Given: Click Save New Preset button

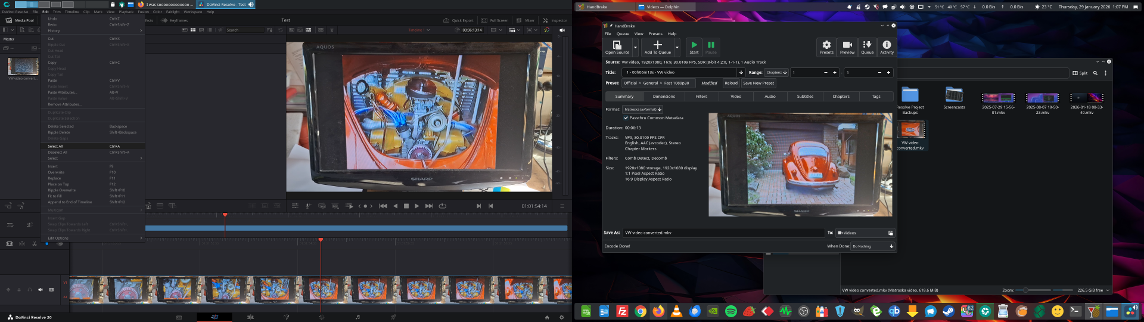Looking at the screenshot, I should tap(758, 83).
